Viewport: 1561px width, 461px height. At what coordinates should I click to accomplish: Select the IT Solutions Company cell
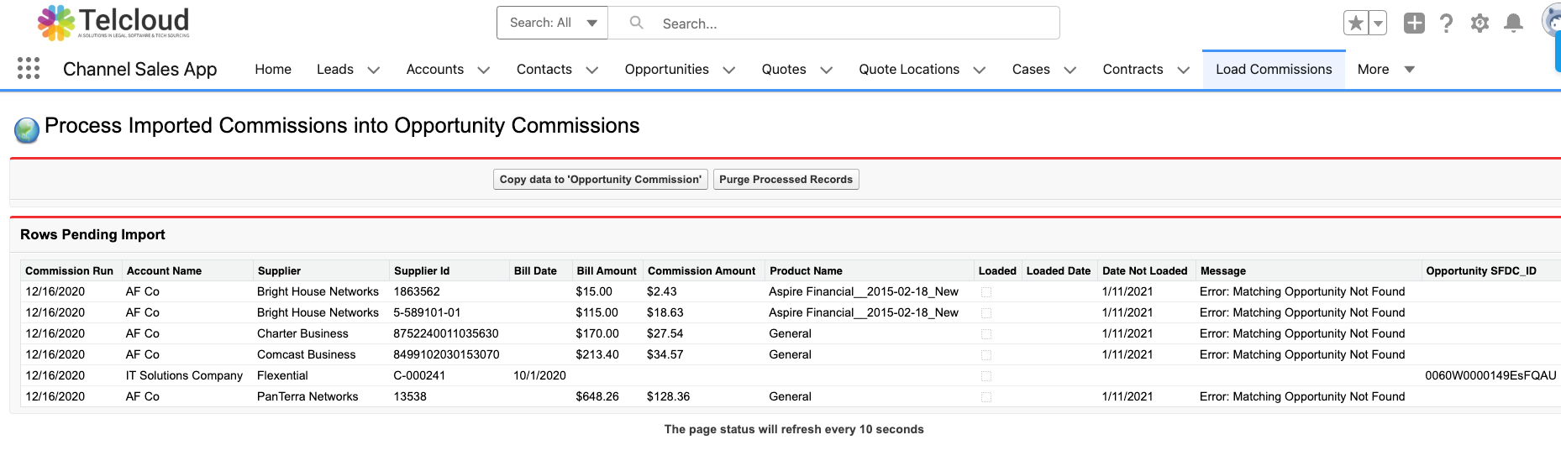[184, 375]
